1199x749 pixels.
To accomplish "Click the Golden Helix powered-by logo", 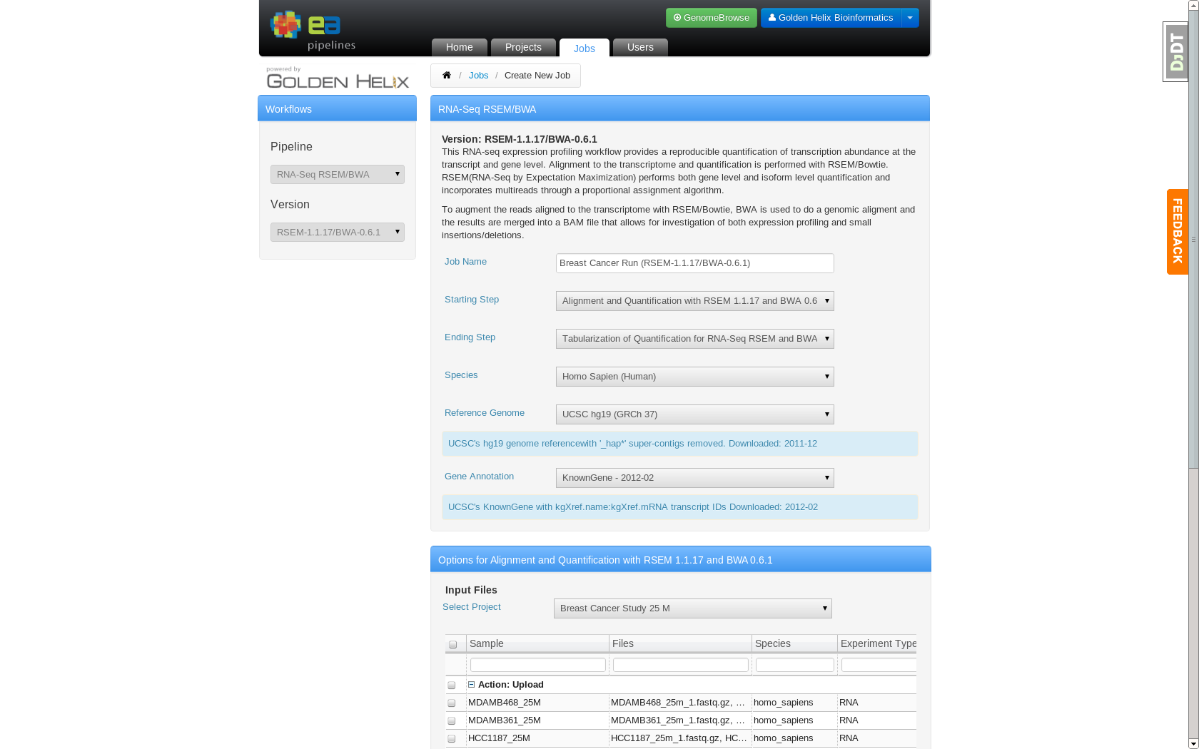I will (x=338, y=77).
